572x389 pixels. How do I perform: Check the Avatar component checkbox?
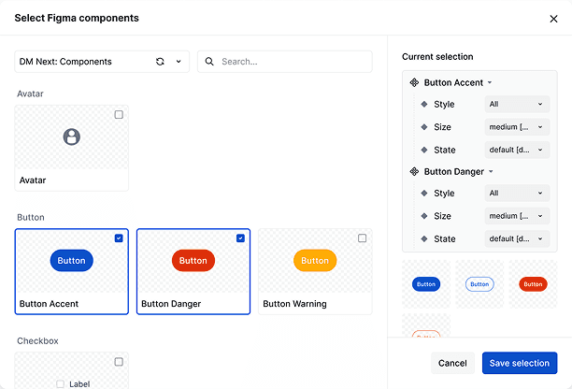point(119,115)
